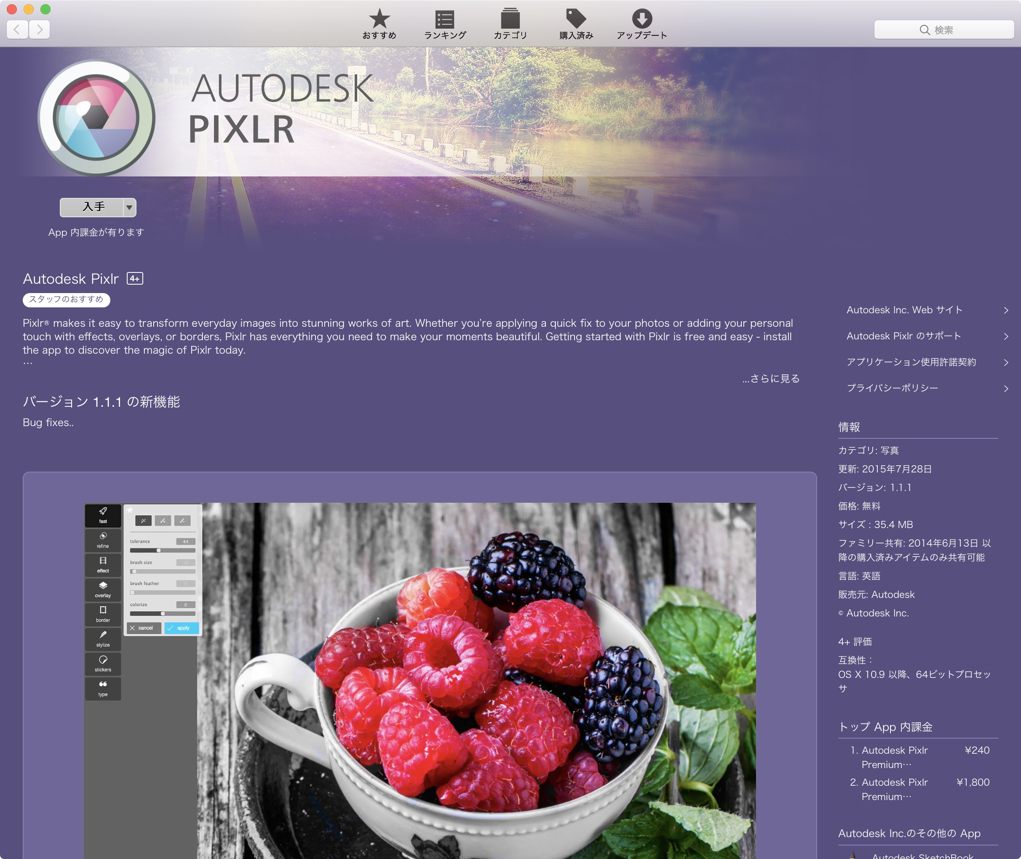Click the app screenshot with raspberries
1021x859 pixels.
click(420, 681)
